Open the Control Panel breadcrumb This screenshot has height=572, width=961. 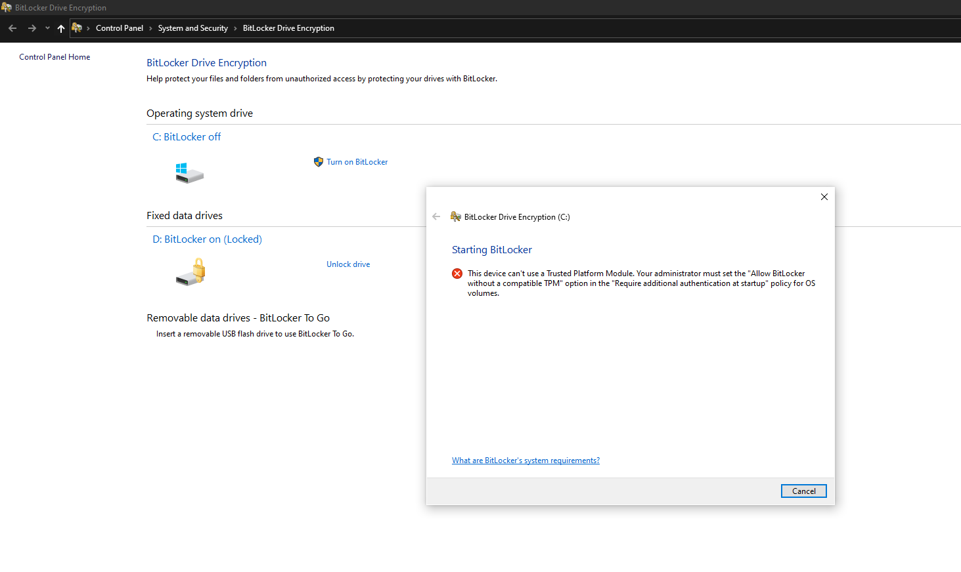coord(120,28)
